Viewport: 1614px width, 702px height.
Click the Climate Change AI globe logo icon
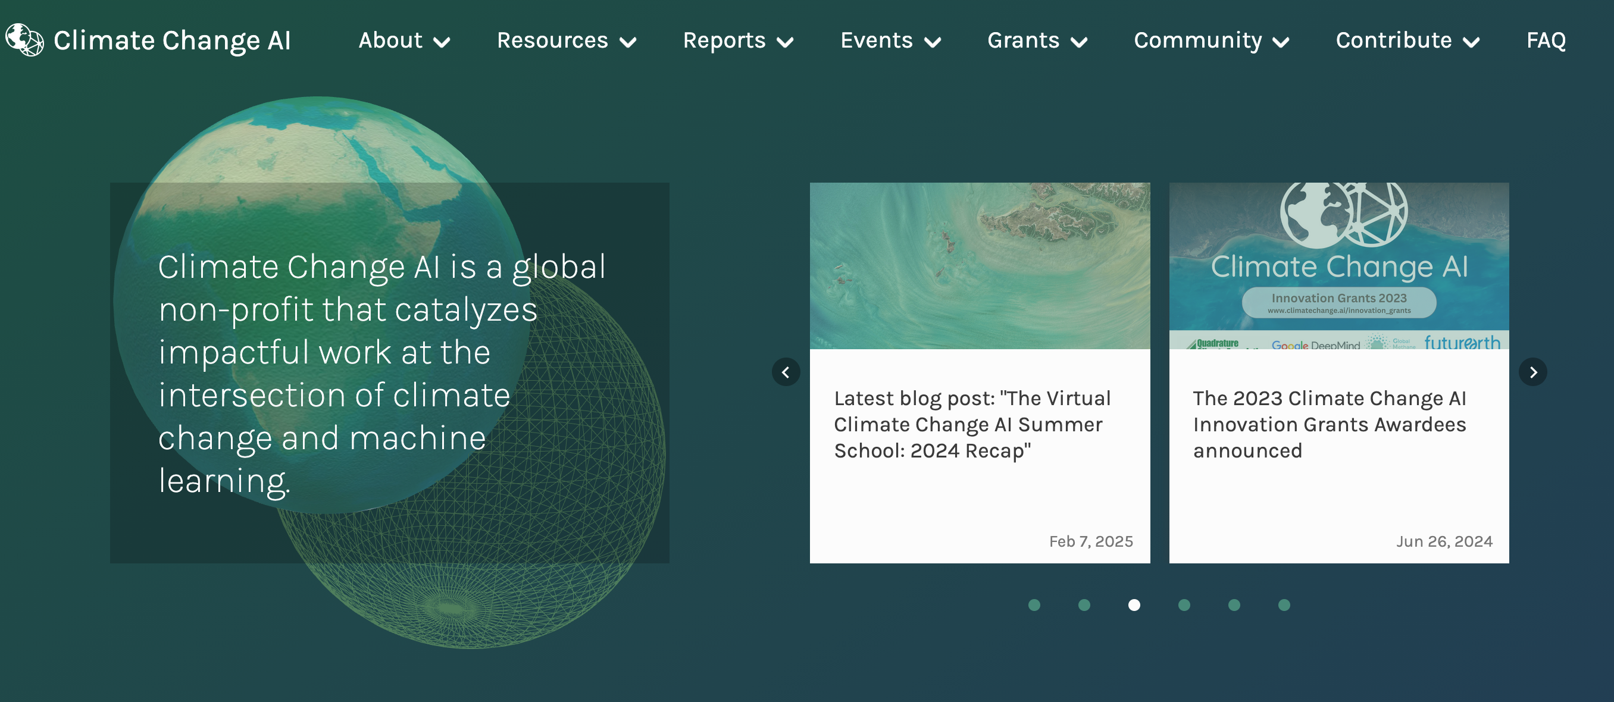[24, 40]
